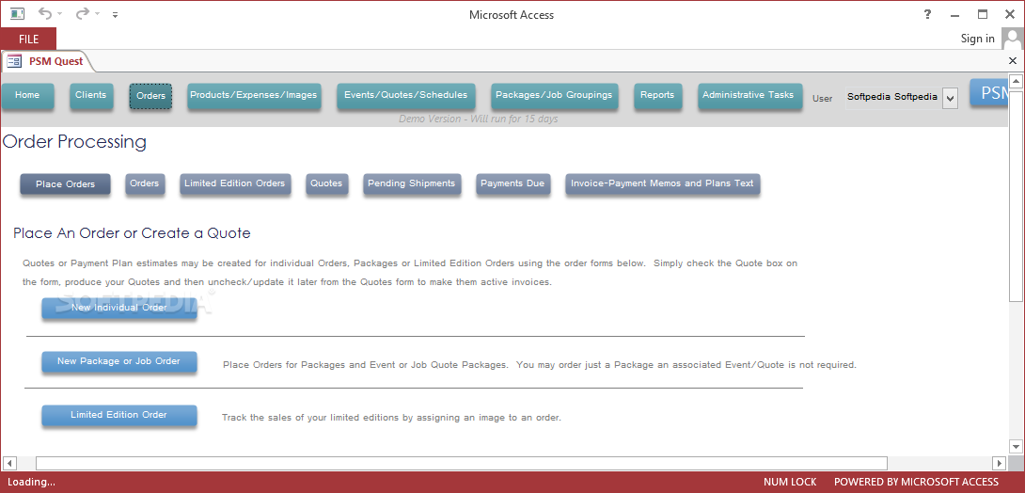Minimize the Microsoft Access window

955,14
